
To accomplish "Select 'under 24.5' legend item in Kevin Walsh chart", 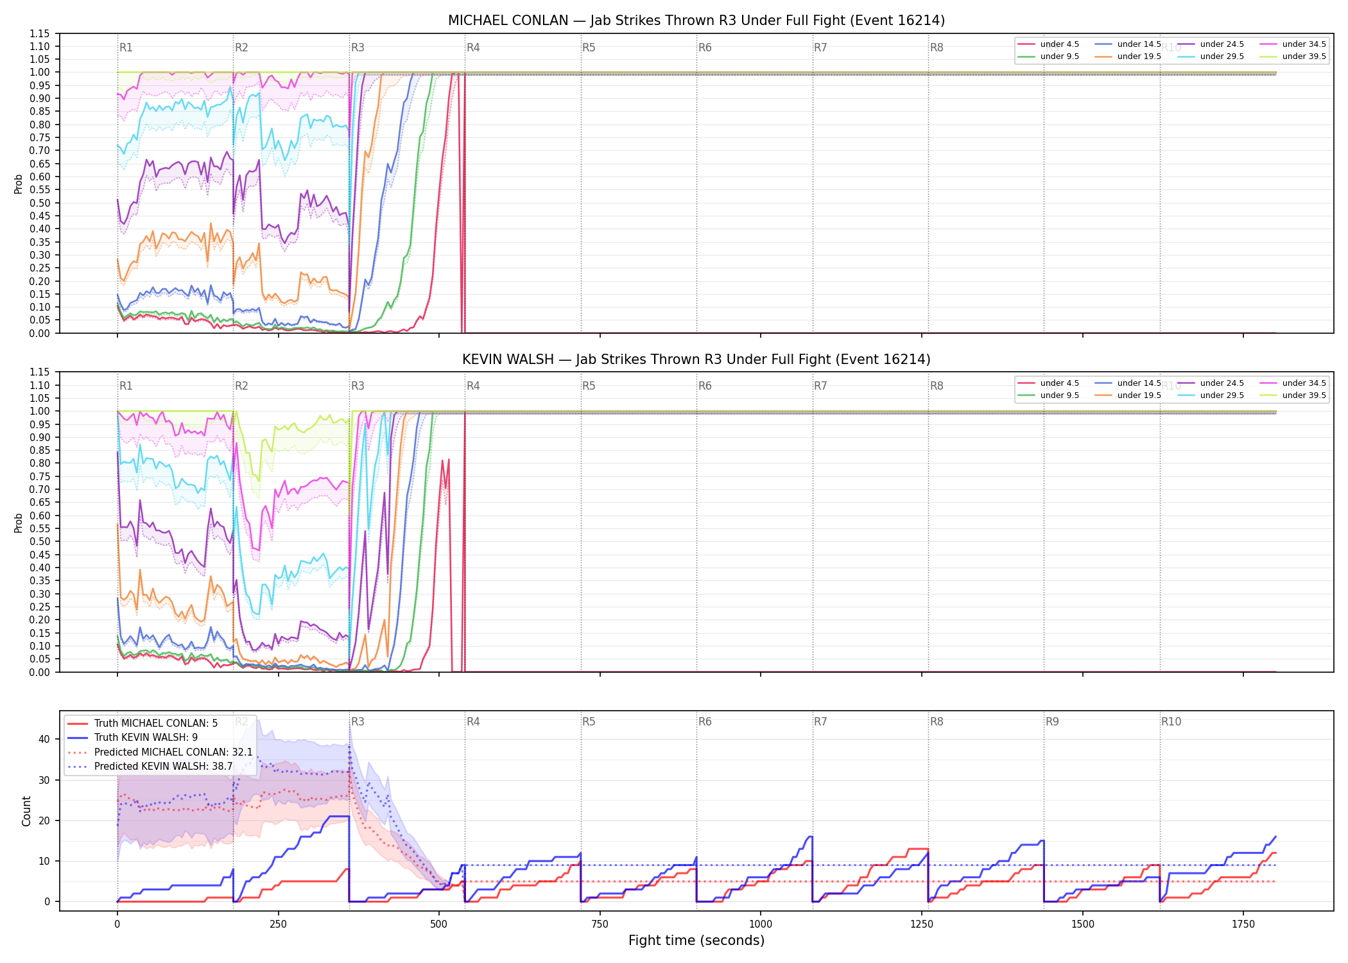I will pos(1211,383).
